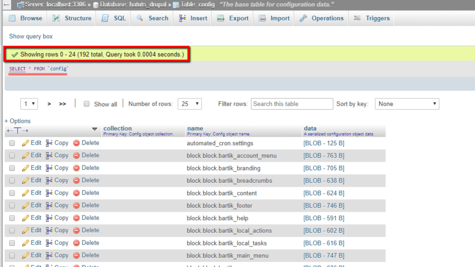Select the first row's checkbox
Screen dimensions: 475x267
pos(12,143)
